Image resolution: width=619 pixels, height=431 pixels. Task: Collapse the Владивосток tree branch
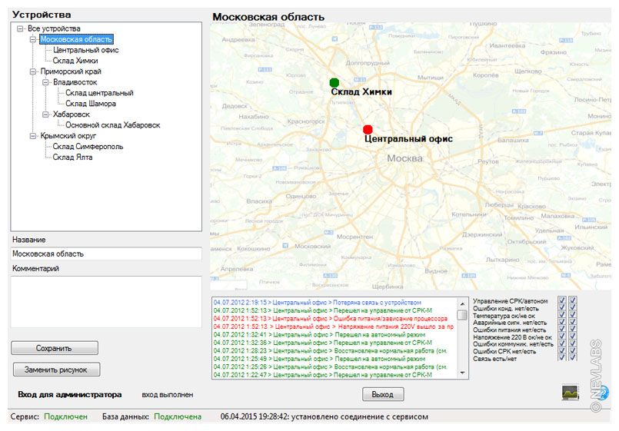45,81
